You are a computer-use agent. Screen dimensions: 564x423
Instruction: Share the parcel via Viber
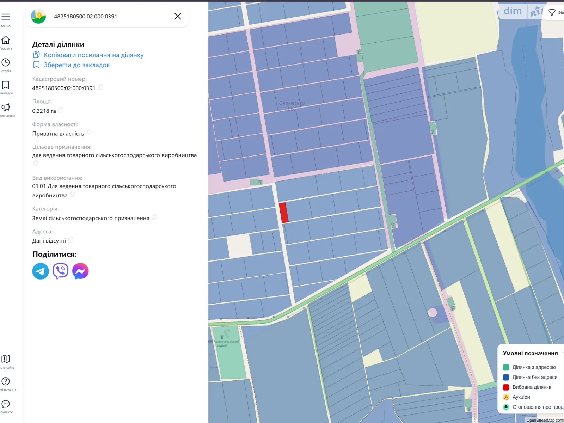click(x=60, y=271)
